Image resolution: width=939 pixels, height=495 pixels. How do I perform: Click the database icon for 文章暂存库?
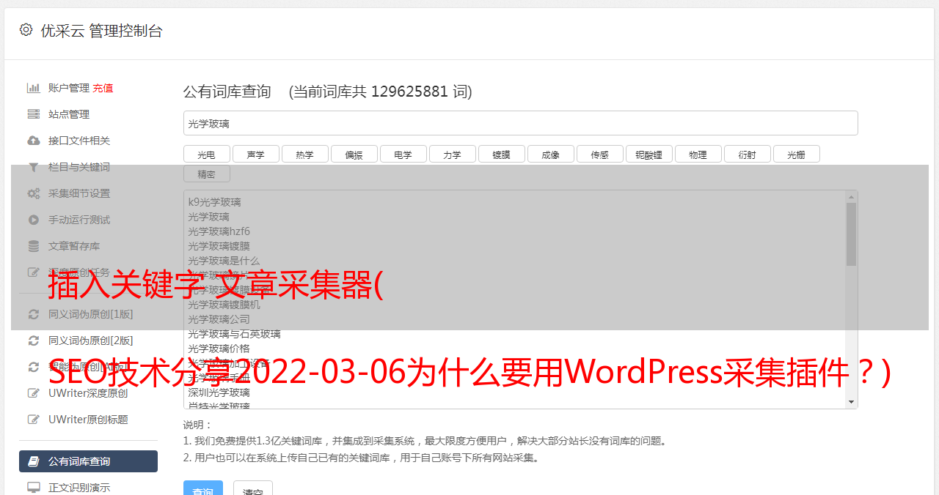coord(34,246)
